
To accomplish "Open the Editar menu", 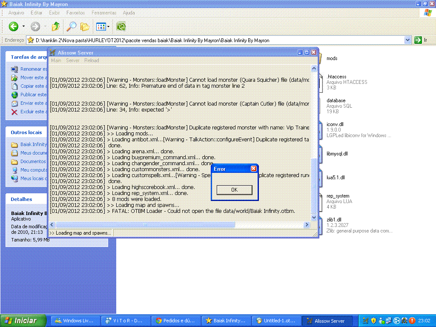I will click(37, 13).
